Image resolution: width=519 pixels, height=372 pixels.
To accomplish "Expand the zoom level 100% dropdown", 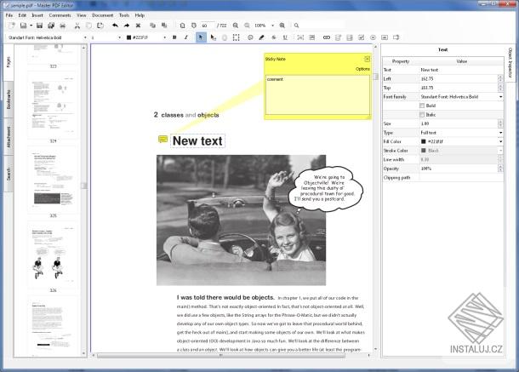I will [272, 26].
